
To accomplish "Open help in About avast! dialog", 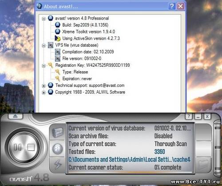I will coord(172,6).
